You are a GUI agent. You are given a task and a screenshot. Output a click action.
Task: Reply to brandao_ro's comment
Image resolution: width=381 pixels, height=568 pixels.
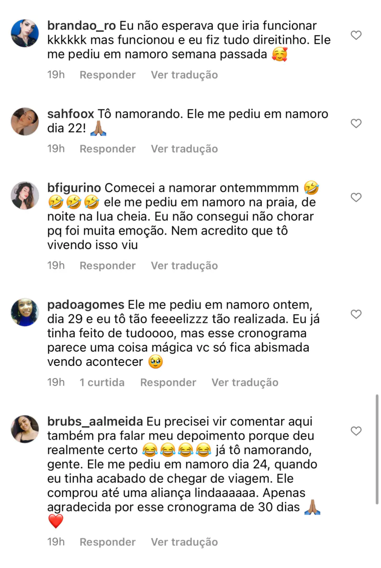pyautogui.click(x=107, y=75)
